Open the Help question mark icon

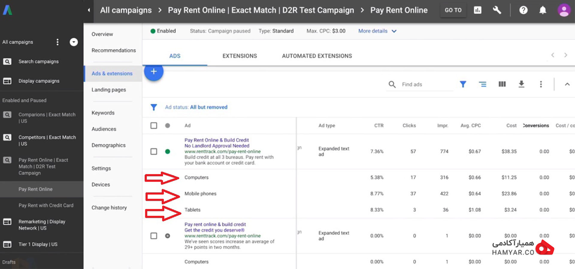pyautogui.click(x=523, y=10)
